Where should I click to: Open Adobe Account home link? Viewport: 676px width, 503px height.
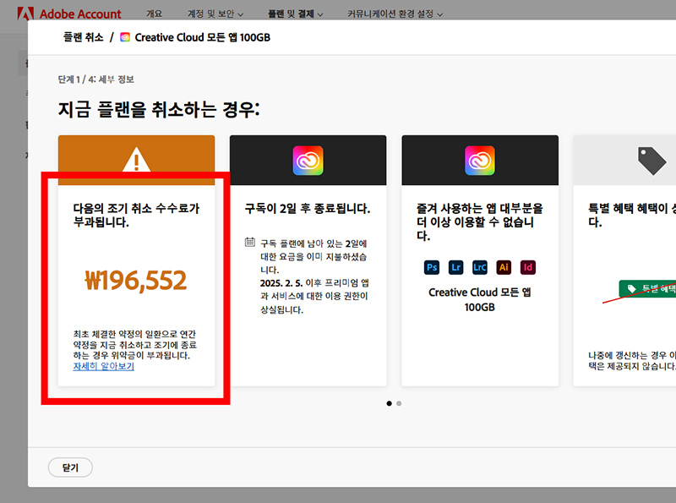click(x=80, y=14)
